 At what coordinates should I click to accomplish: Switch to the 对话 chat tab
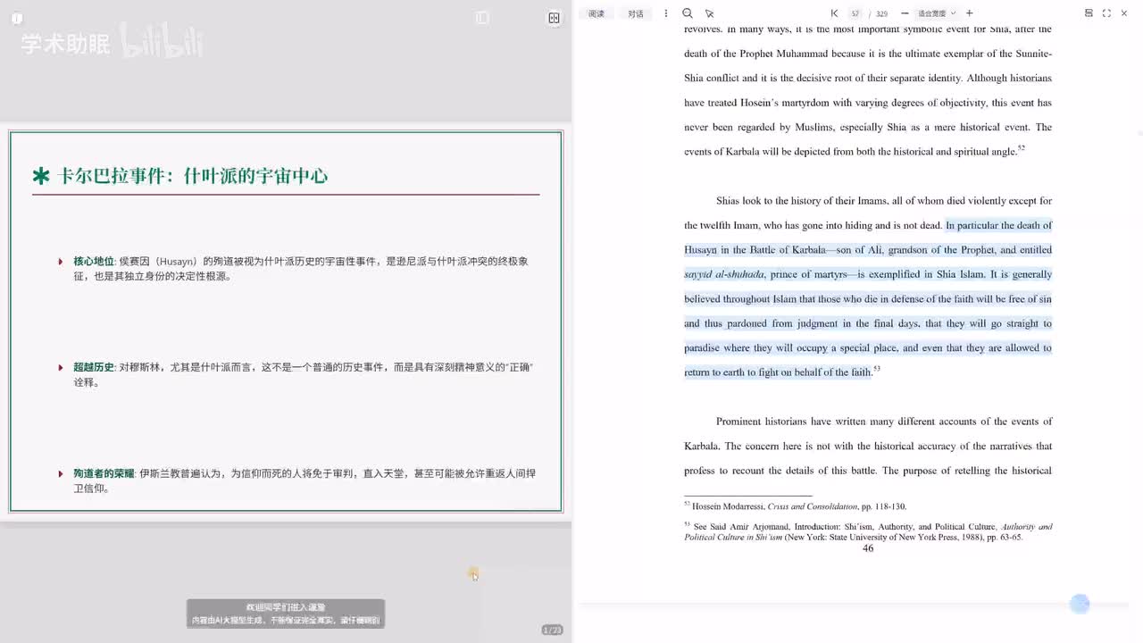(x=636, y=13)
